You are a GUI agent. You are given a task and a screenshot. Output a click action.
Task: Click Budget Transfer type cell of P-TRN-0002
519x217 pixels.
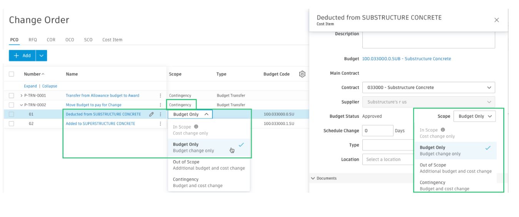pyautogui.click(x=231, y=105)
